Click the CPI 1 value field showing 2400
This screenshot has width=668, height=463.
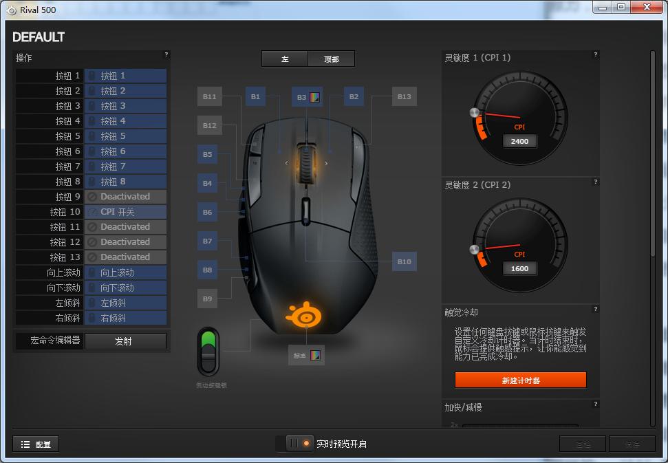(x=519, y=141)
